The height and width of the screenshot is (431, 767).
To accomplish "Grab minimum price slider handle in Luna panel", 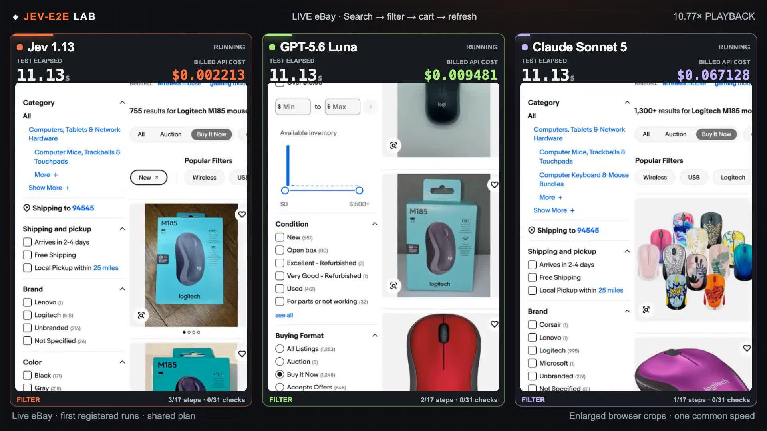I will pyautogui.click(x=285, y=190).
